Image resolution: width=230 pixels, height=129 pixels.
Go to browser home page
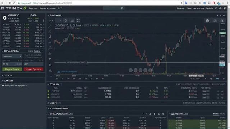click(x=14, y=3)
